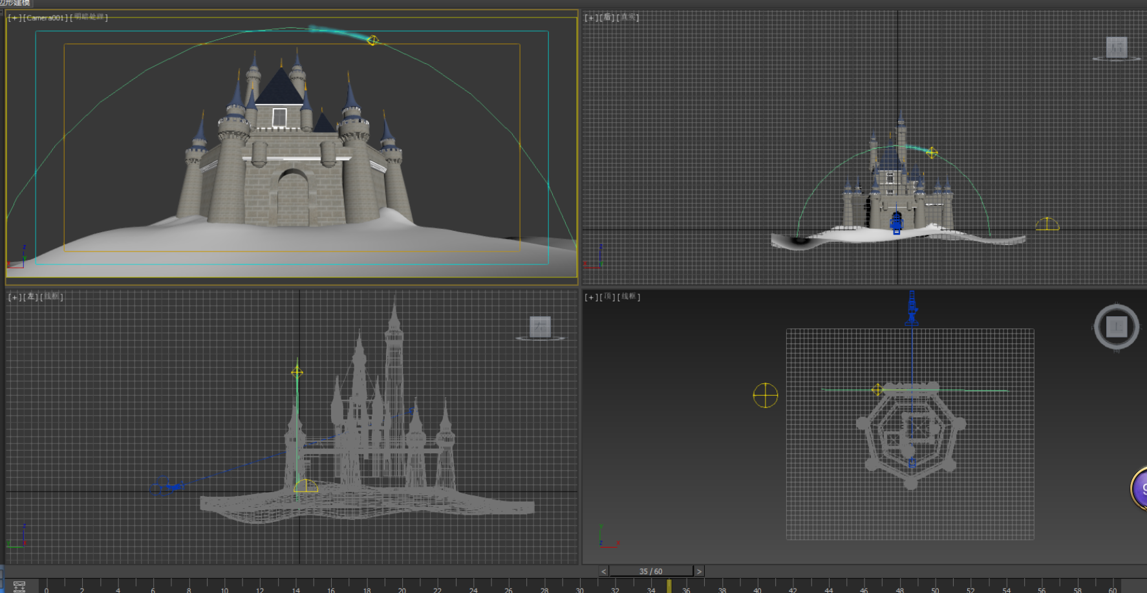Select the blue camera object in Left viewport
Viewport: 1147px width, 593px height.
167,486
